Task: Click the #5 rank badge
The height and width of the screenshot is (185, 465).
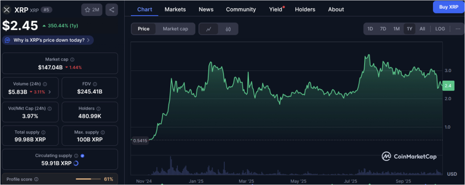Action: (46, 10)
